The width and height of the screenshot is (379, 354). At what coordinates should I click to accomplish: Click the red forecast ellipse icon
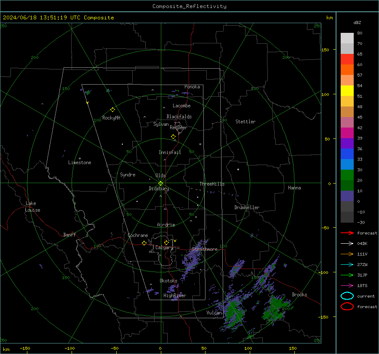pos(347,306)
